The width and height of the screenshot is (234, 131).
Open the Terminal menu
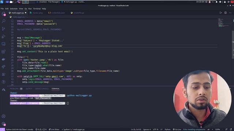37,9
